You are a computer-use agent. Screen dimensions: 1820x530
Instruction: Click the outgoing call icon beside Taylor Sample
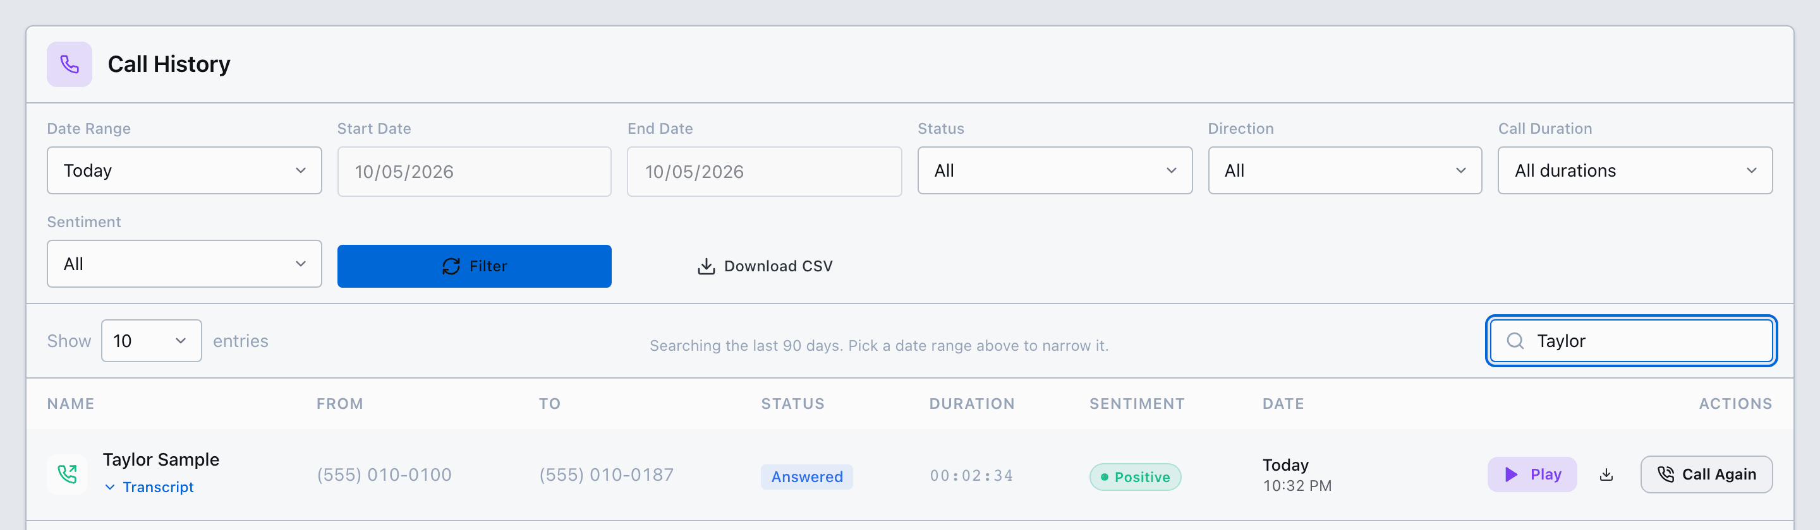tap(67, 474)
